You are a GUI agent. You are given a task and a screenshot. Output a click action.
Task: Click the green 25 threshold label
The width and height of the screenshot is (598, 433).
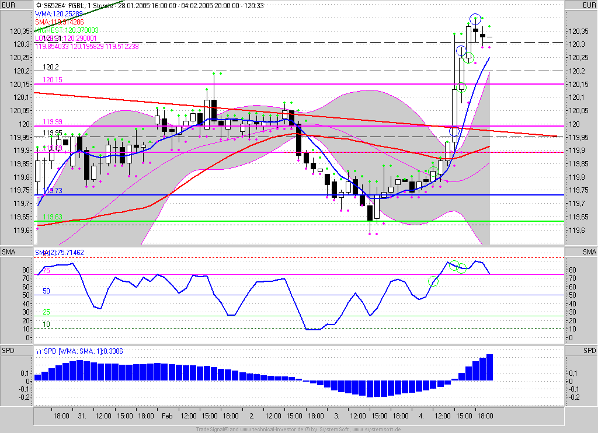(x=47, y=312)
